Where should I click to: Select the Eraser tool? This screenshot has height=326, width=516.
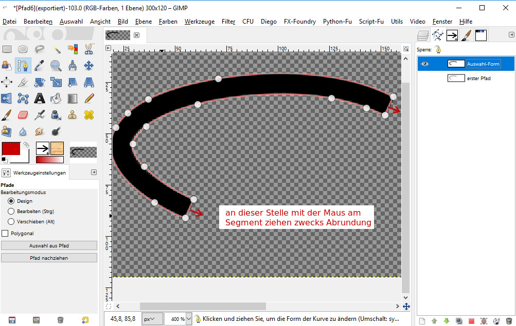click(x=23, y=115)
